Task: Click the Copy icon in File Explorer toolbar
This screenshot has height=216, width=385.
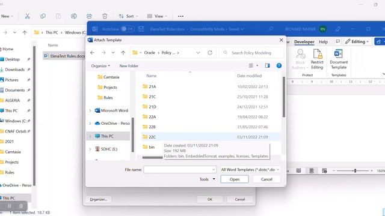Action: [43, 16]
